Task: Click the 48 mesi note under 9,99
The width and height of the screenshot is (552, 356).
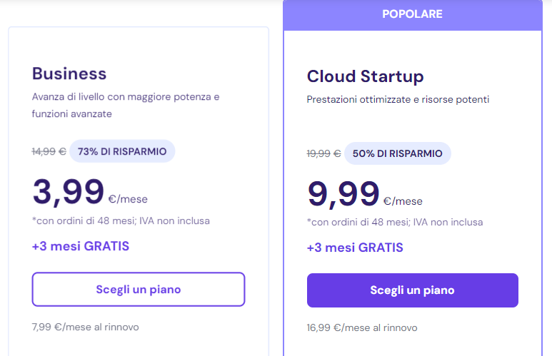Action: click(x=395, y=223)
